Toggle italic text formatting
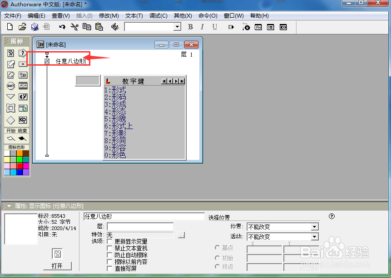The width and height of the screenshot is (391, 278). tap(202, 27)
